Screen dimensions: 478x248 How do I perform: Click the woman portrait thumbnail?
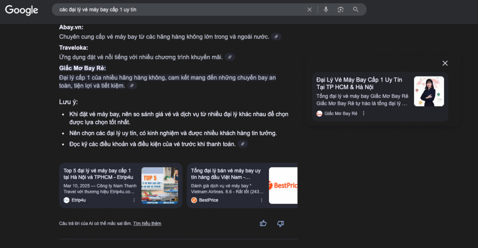click(429, 91)
